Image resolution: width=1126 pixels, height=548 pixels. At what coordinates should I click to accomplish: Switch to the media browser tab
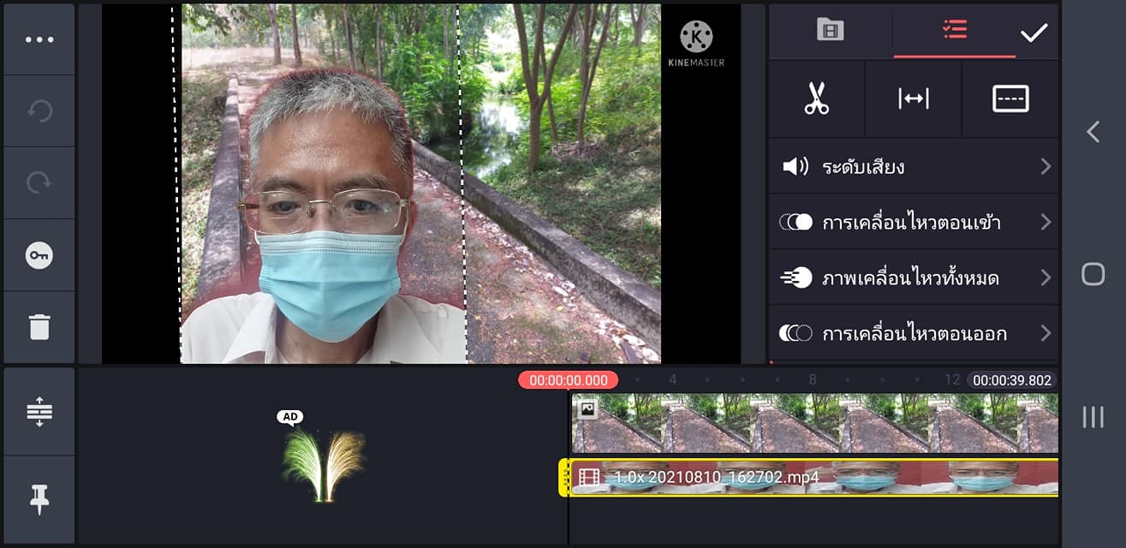(x=830, y=31)
